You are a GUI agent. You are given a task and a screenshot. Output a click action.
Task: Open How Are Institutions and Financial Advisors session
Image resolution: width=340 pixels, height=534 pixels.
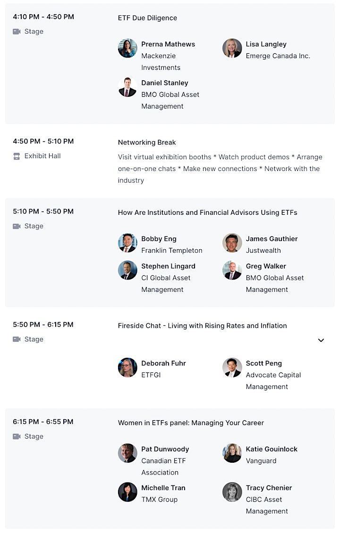coord(207,212)
